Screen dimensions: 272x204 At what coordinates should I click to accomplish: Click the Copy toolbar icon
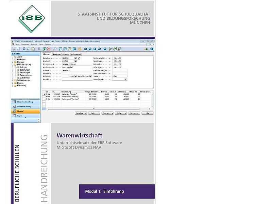coord(29,49)
